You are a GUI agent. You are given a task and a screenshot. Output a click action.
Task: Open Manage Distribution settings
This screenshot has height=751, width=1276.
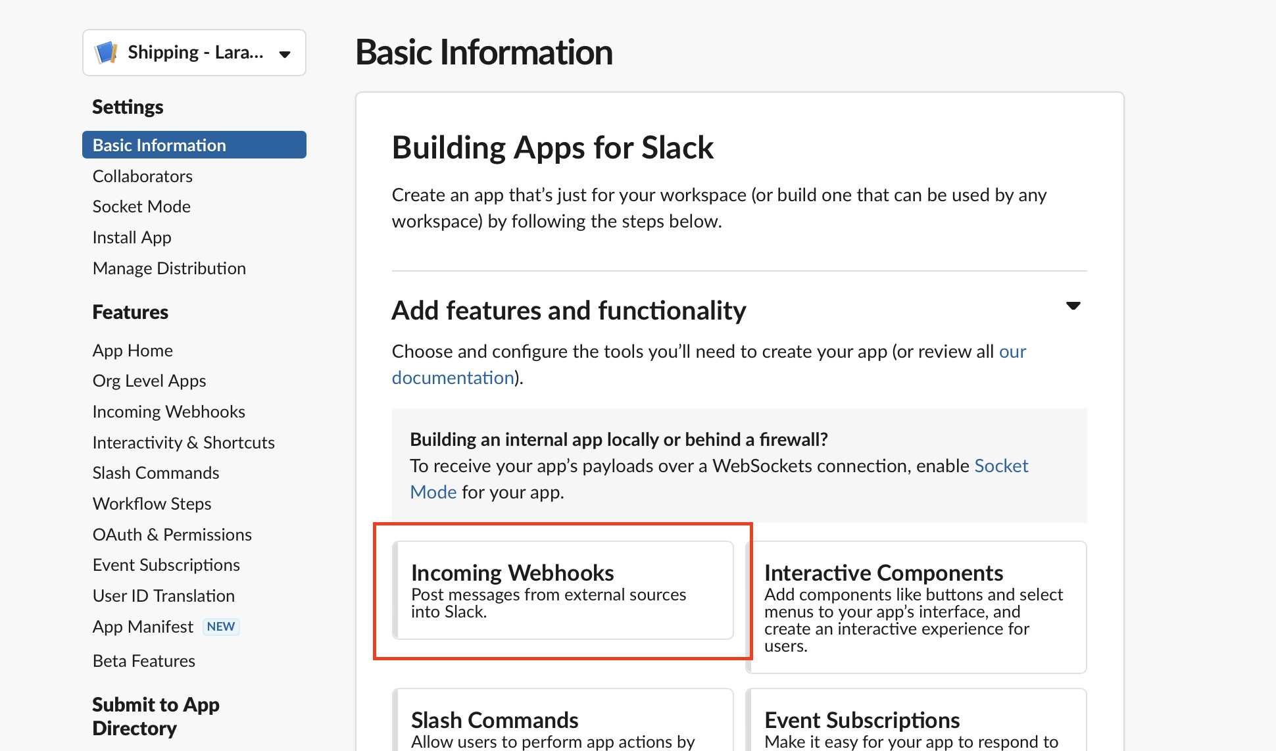pos(169,268)
